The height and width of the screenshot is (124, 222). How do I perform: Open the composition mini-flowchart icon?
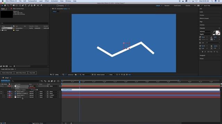(42, 81)
